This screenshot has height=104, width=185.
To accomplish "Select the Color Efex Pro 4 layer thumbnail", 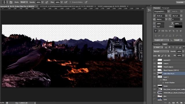I will coord(160,73).
